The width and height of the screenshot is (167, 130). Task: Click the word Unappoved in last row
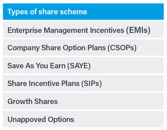point(27,120)
